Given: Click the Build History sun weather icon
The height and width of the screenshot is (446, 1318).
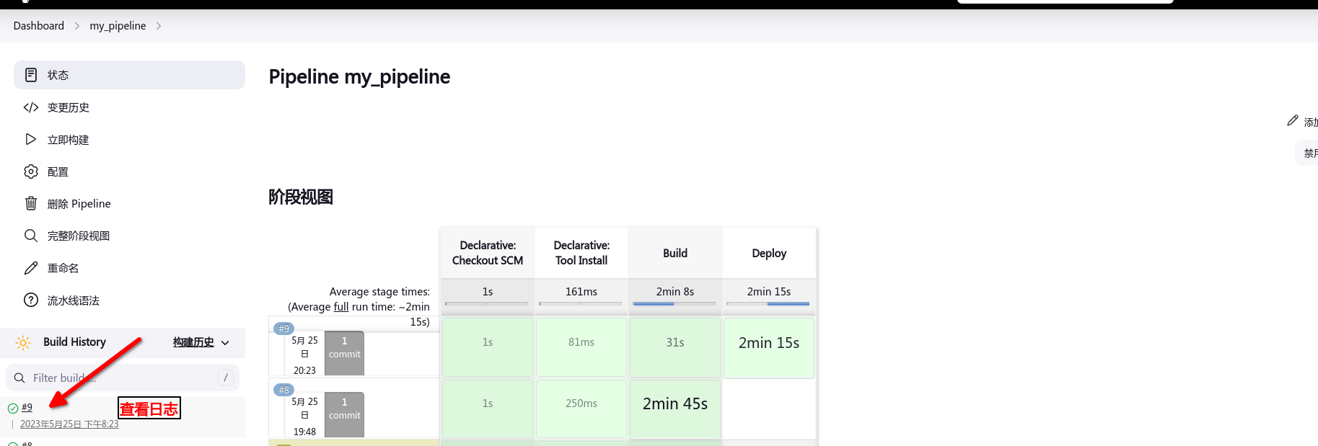Looking at the screenshot, I should [x=23, y=342].
